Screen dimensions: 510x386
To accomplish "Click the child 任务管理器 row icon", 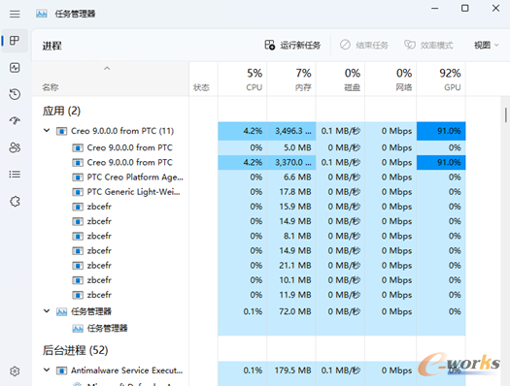I will 78,328.
